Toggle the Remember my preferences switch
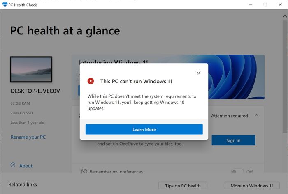This screenshot has width=288, height=194. click(x=237, y=171)
